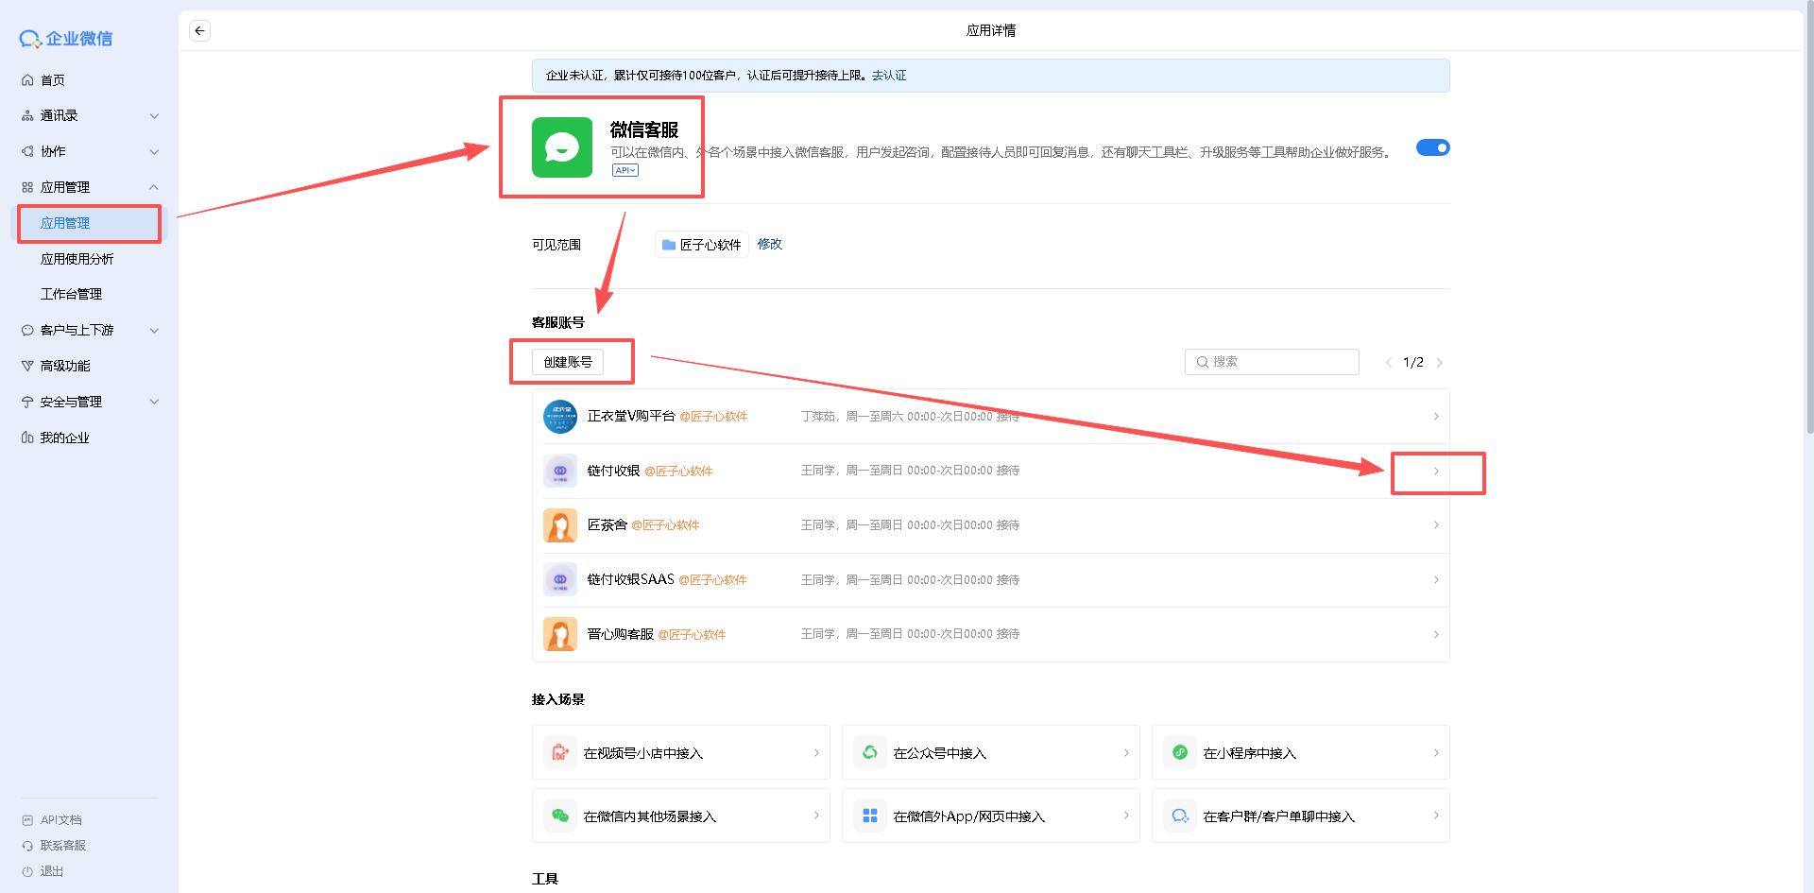Click the API文档 document icon

coord(27,820)
